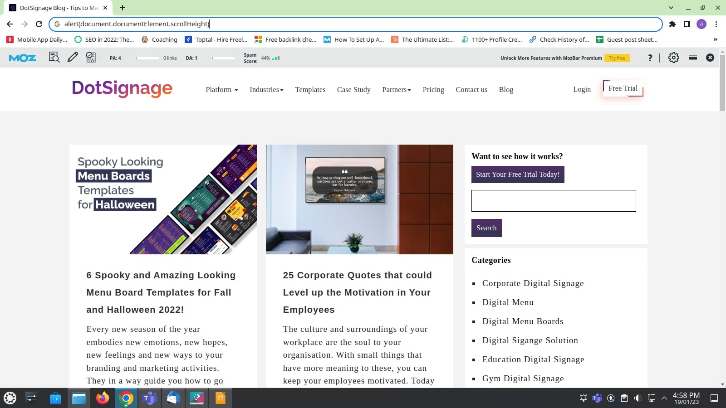Expand the Partners menu

[396, 89]
